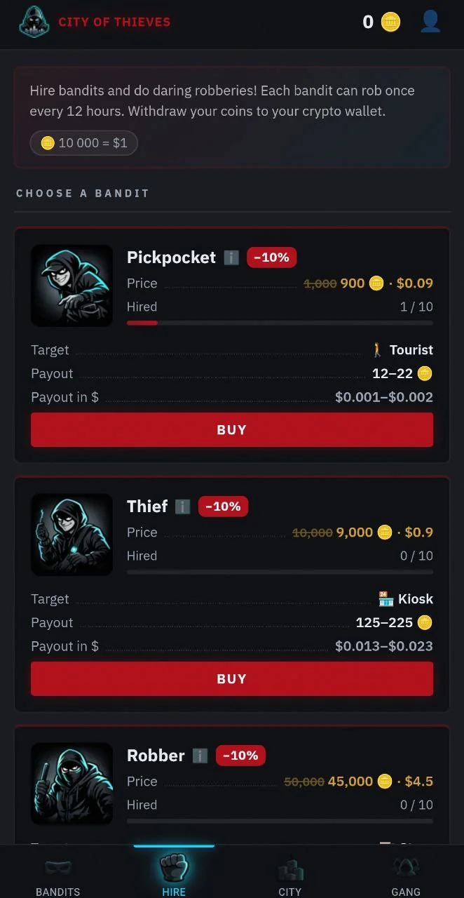The image size is (464, 898).
Task: Switch to the City tab
Action: click(289, 873)
